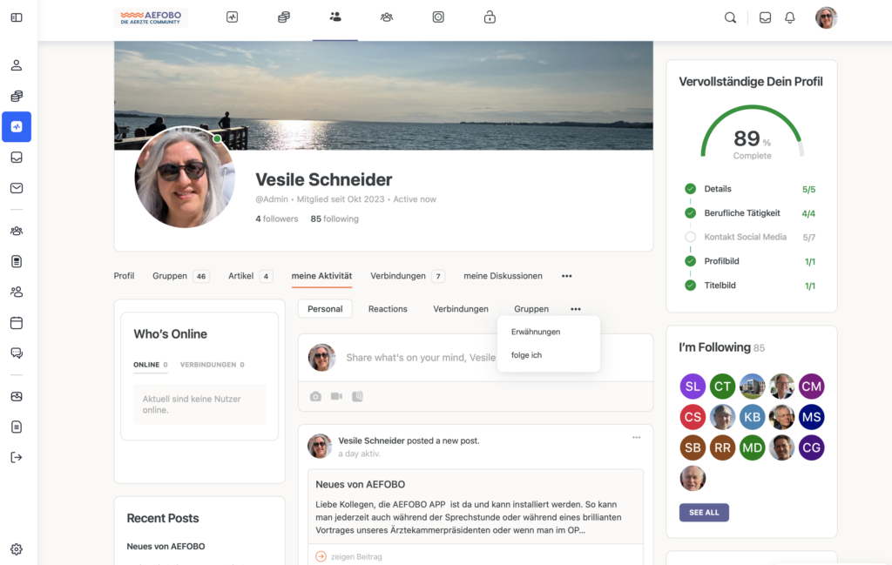Open the Gruppen profile tab
892x565 pixels.
170,276
